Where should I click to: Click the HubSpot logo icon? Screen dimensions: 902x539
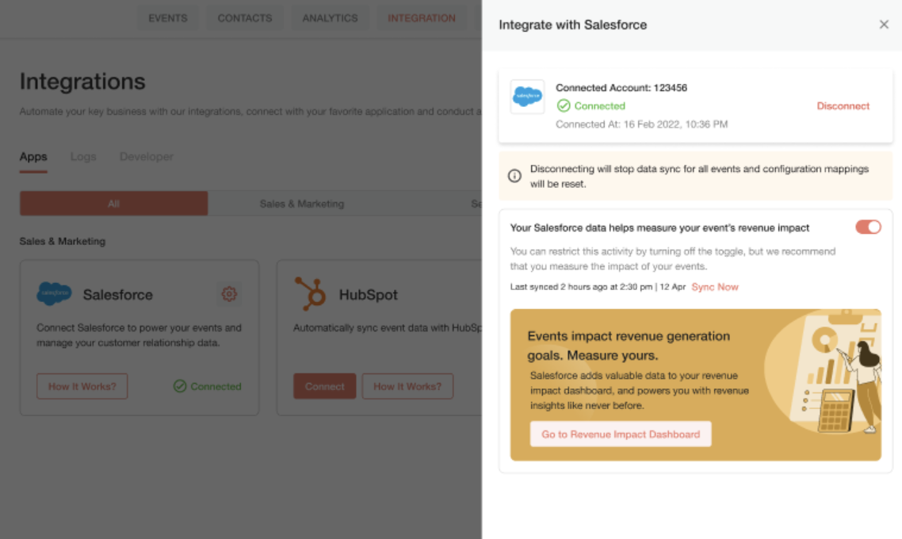coord(310,293)
